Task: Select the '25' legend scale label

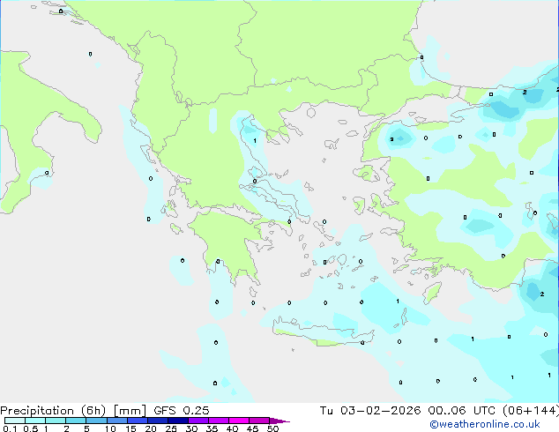Action: pos(171,428)
